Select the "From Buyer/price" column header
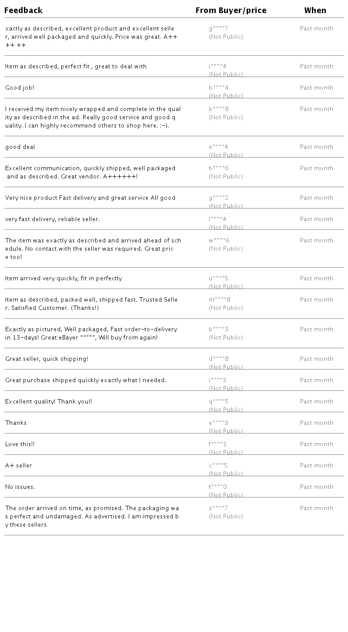 click(231, 10)
